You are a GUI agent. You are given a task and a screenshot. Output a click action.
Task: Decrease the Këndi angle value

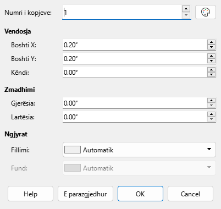[x=212, y=74]
